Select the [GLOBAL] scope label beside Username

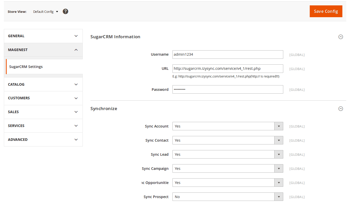coord(297,55)
